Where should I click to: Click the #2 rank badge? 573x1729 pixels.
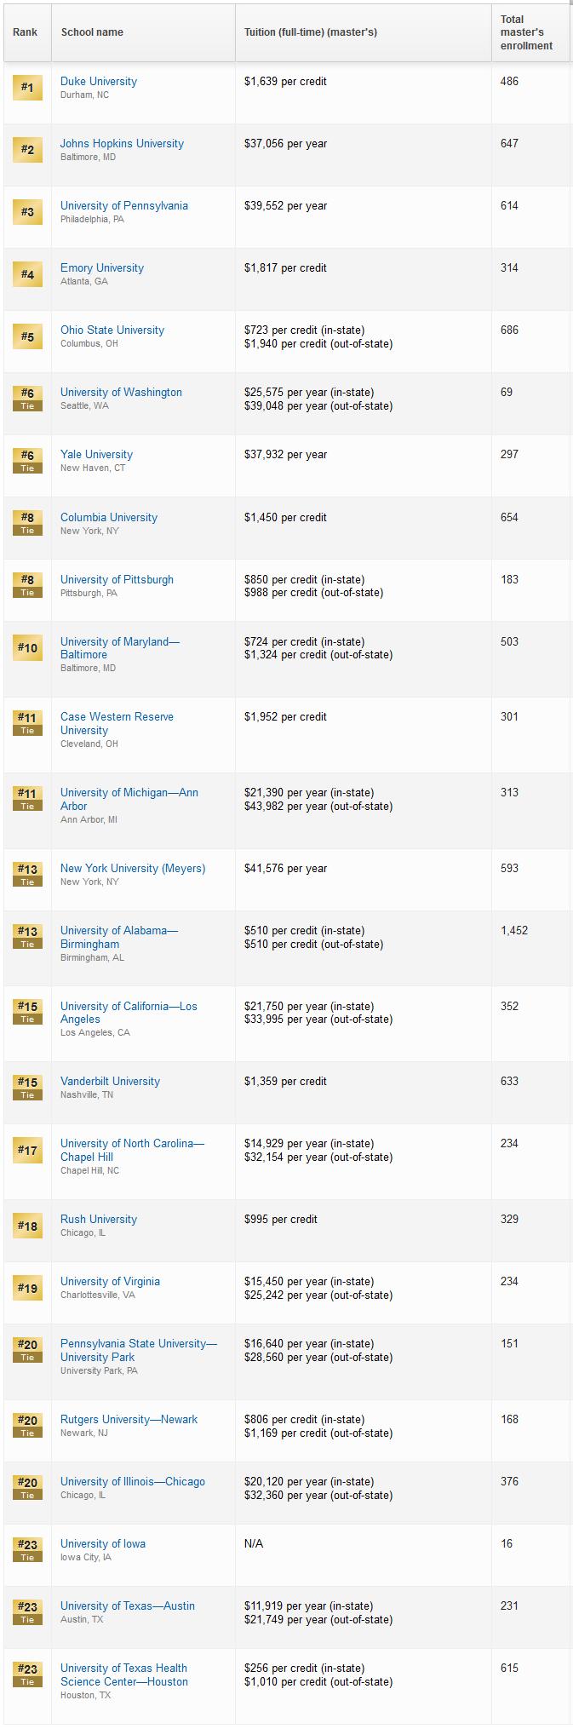(x=27, y=150)
